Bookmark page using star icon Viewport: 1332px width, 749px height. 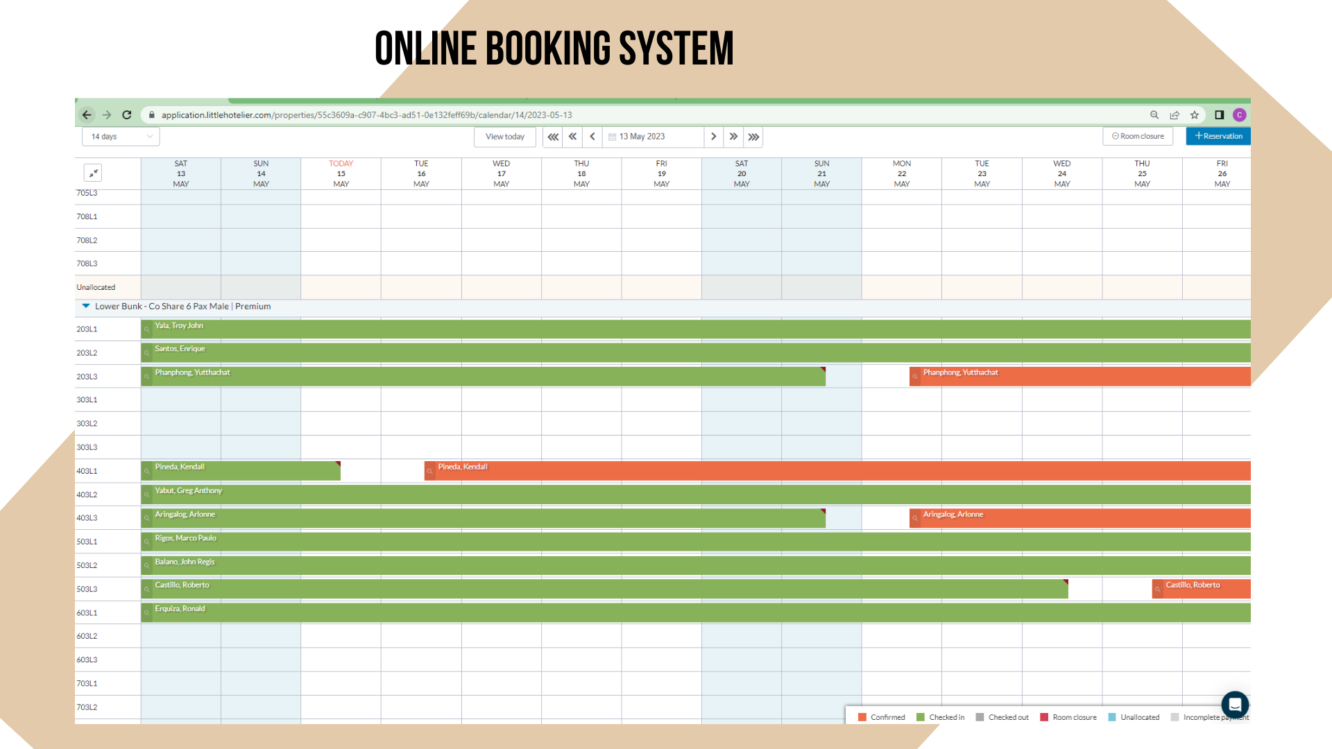coord(1195,115)
